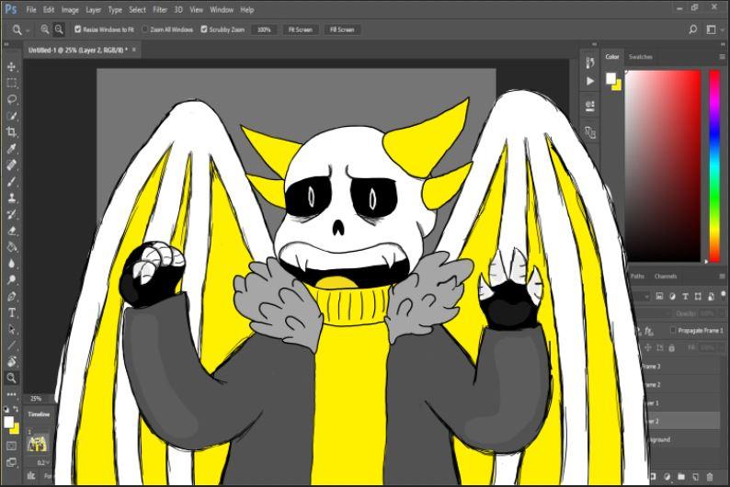
Task: Toggle the lock all layer padlock
Action: pos(671,348)
